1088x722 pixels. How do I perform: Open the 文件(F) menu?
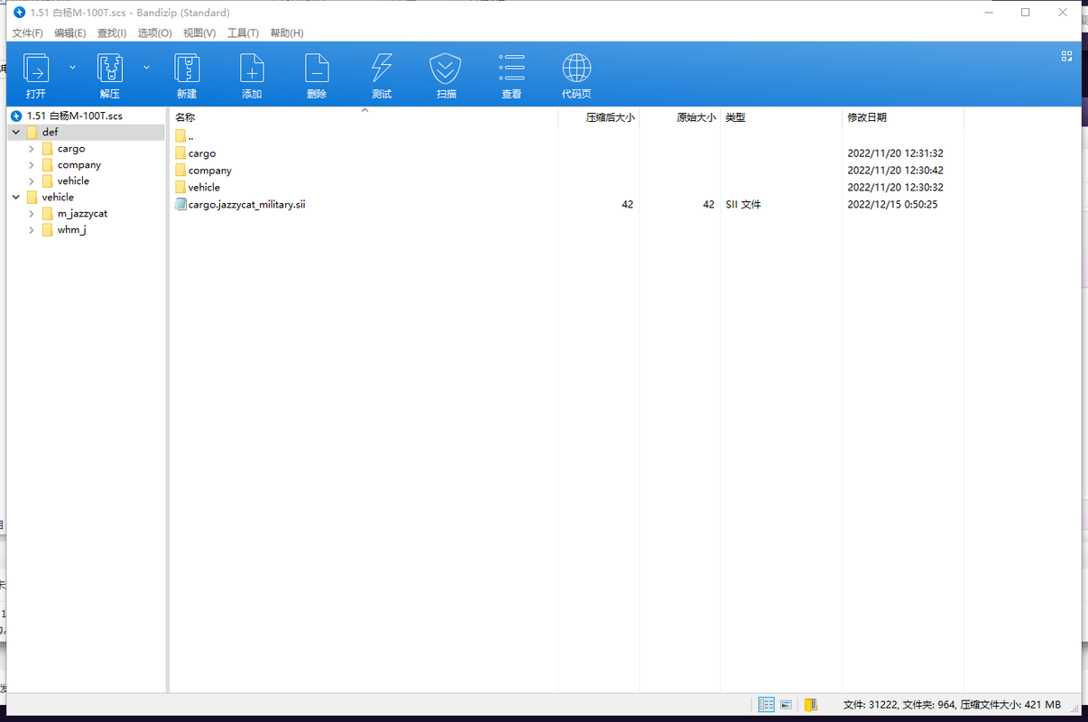coord(27,32)
